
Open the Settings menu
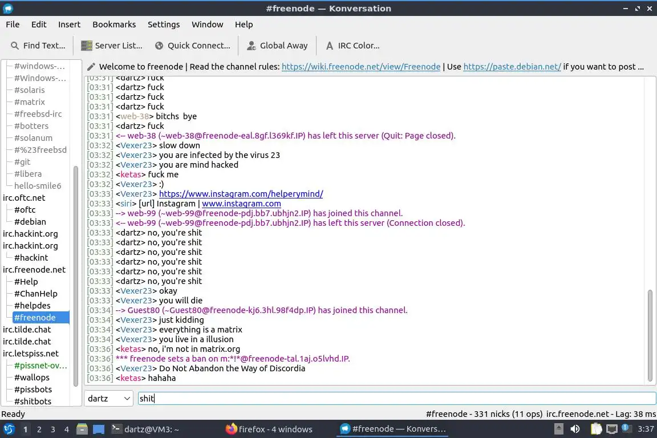(164, 25)
